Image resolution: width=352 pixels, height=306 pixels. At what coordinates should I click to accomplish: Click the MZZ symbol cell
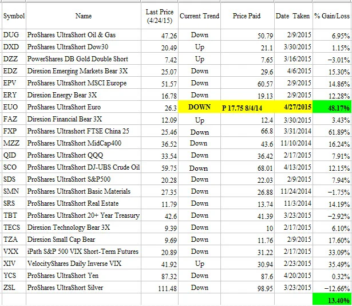14,143
